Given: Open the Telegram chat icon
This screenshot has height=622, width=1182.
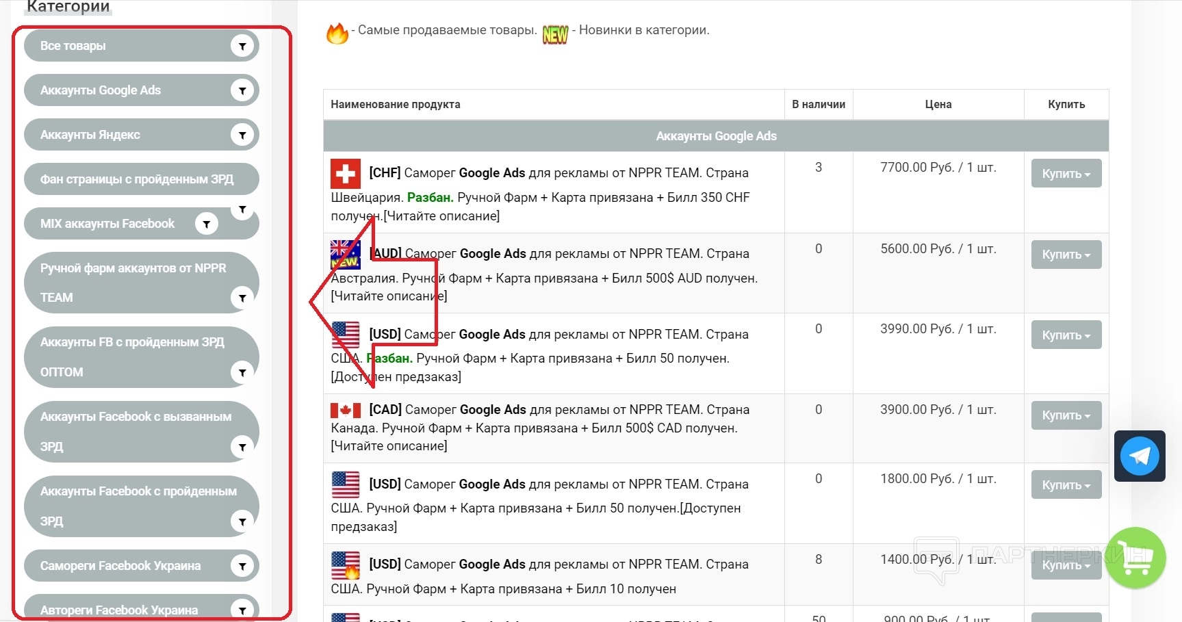Looking at the screenshot, I should (1140, 456).
